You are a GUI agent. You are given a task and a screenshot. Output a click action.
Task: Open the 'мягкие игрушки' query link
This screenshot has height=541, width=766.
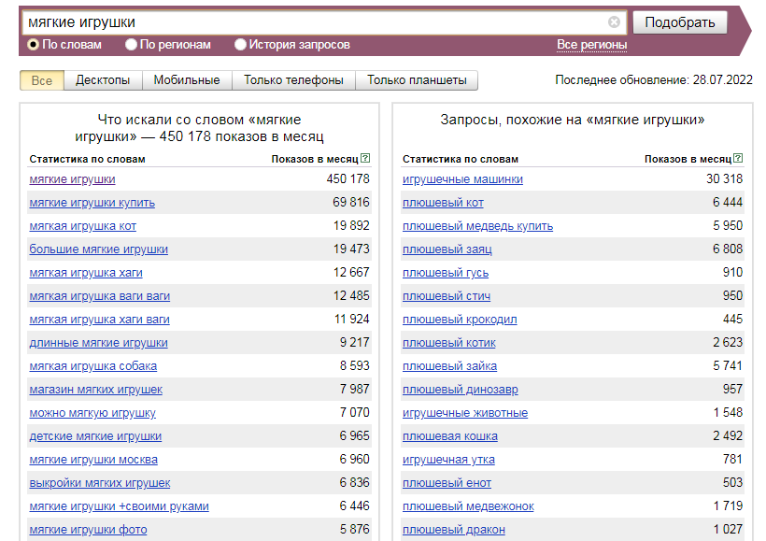(72, 179)
